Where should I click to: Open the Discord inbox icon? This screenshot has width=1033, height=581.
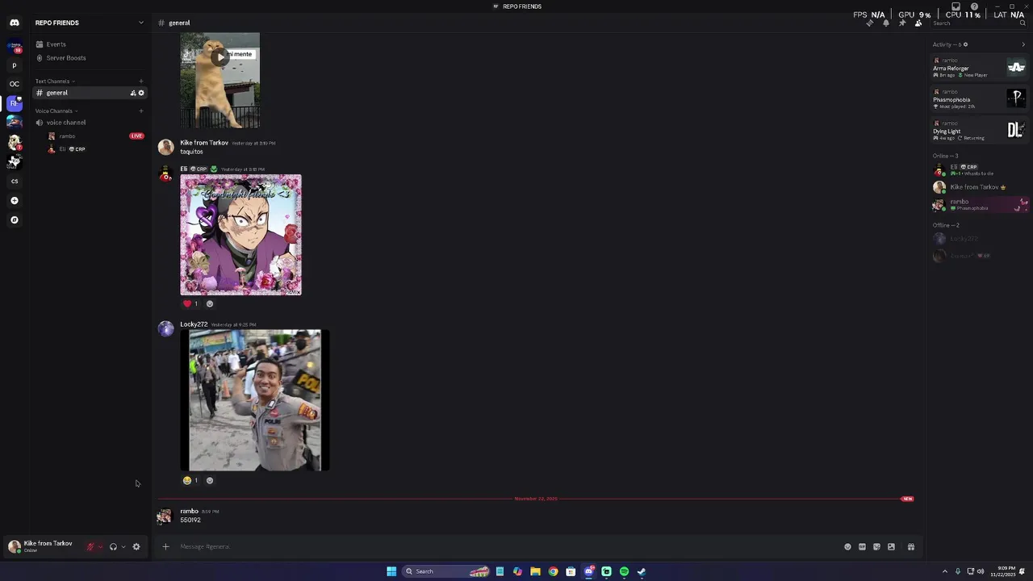[956, 6]
